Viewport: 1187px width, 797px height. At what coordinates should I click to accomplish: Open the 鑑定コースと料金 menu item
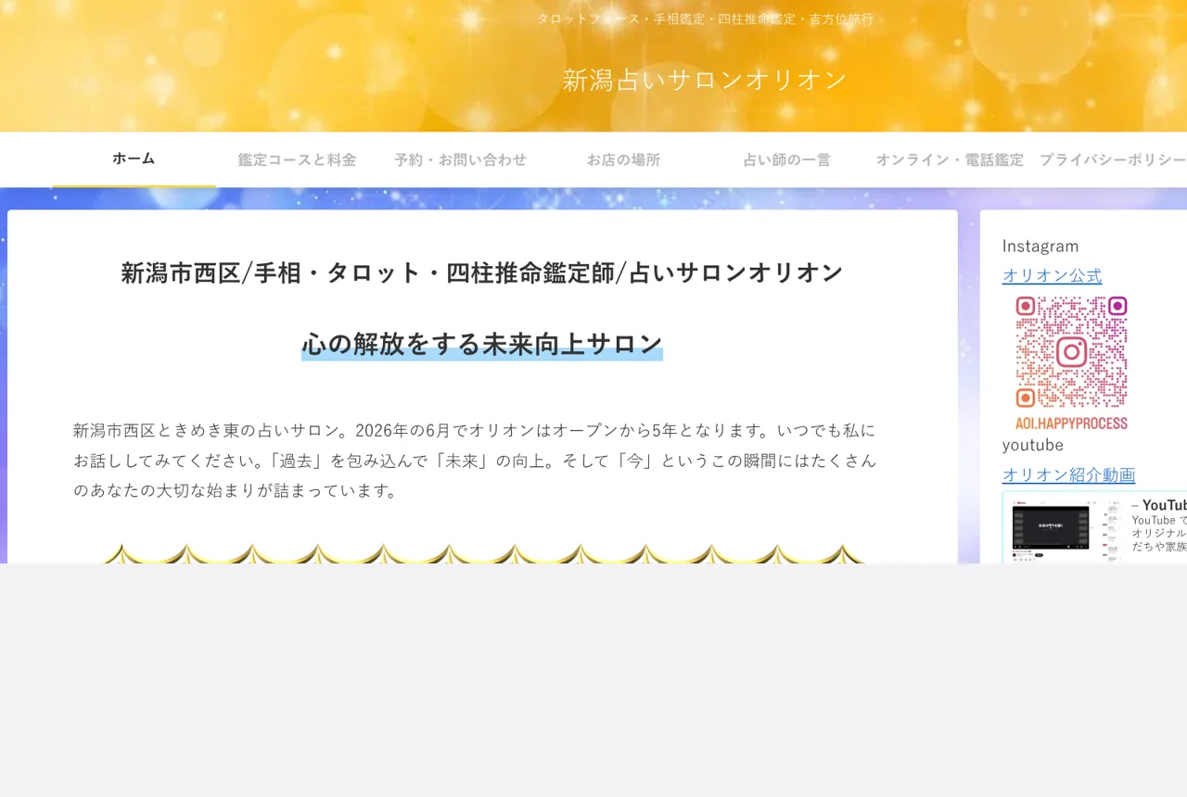tap(297, 159)
